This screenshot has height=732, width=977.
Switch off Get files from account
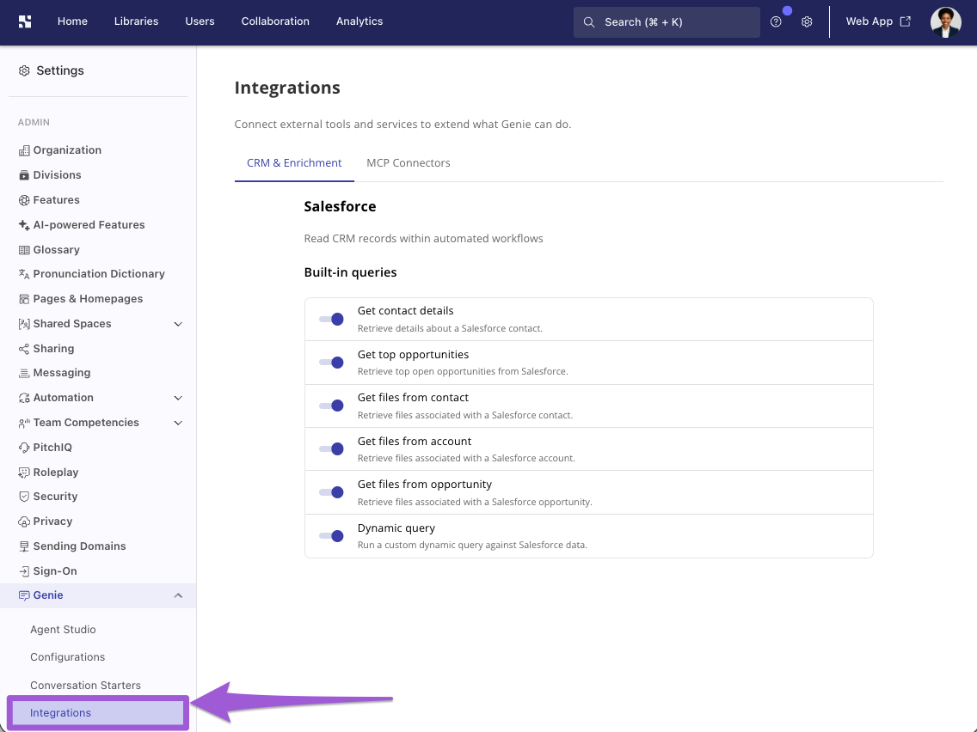tap(331, 448)
